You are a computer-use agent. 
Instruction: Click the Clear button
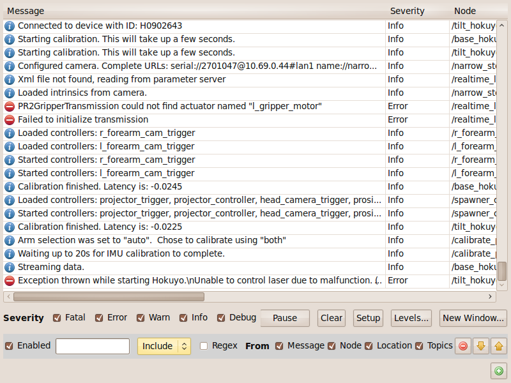click(332, 318)
